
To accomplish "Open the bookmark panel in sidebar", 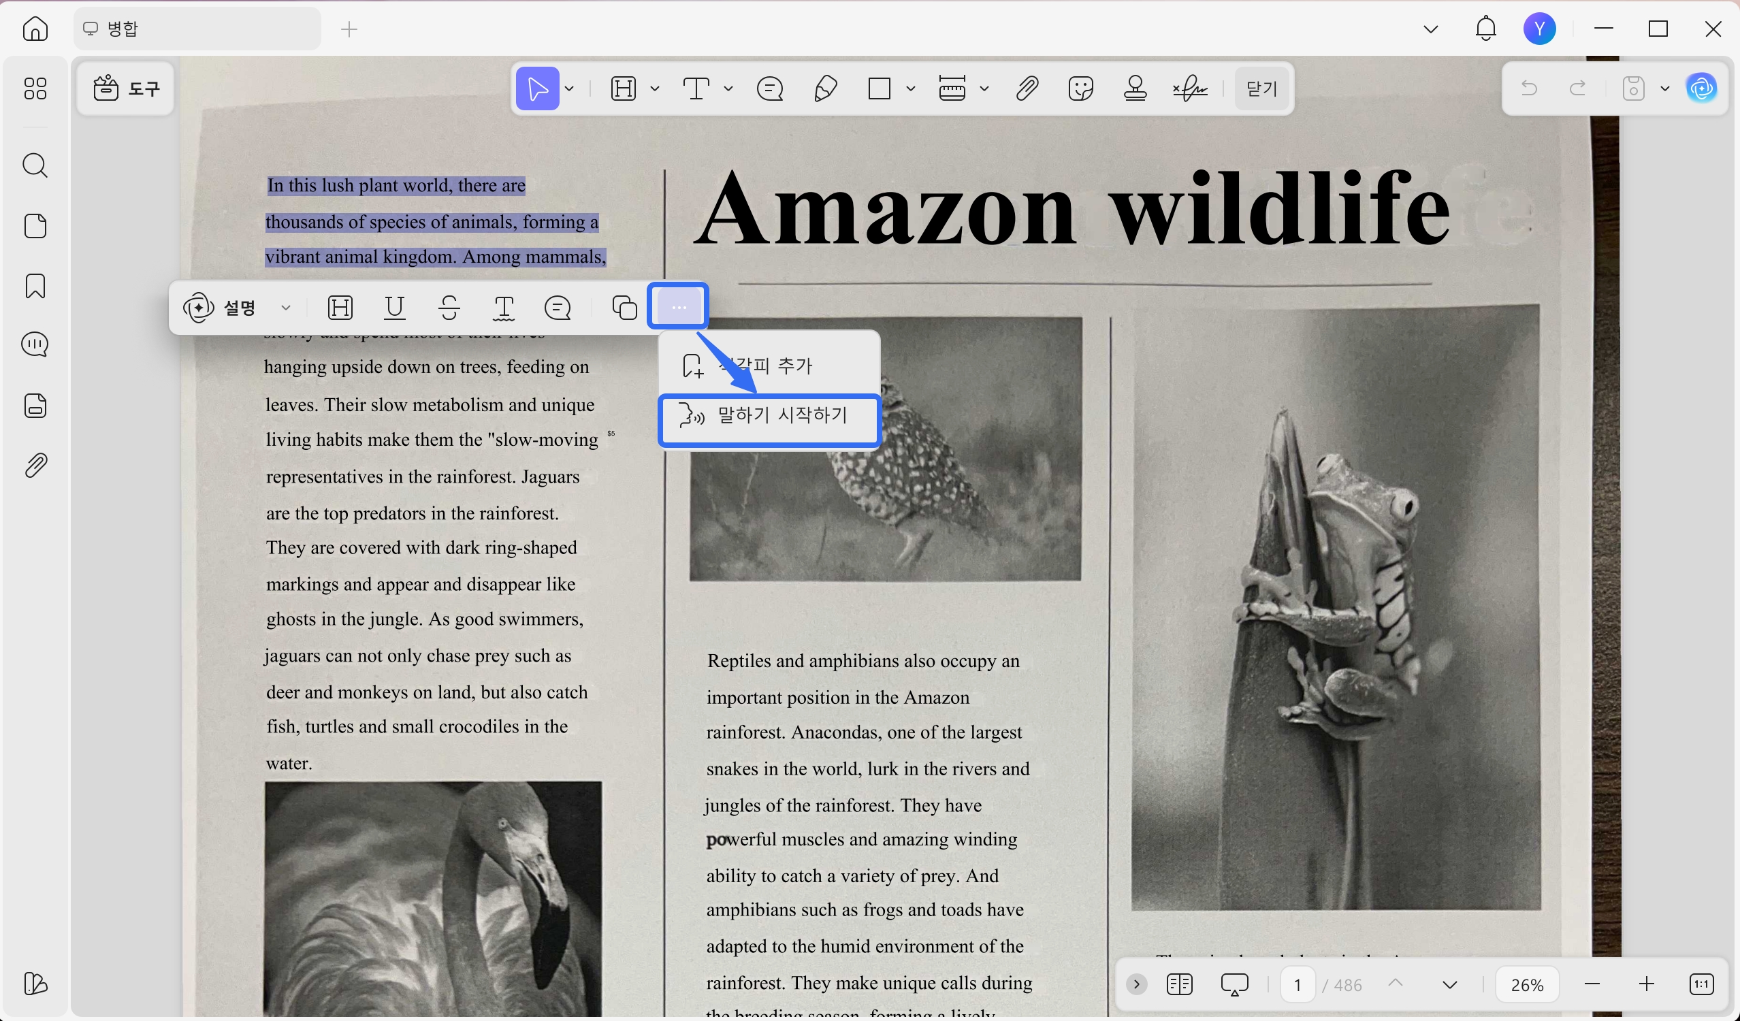I will [35, 286].
